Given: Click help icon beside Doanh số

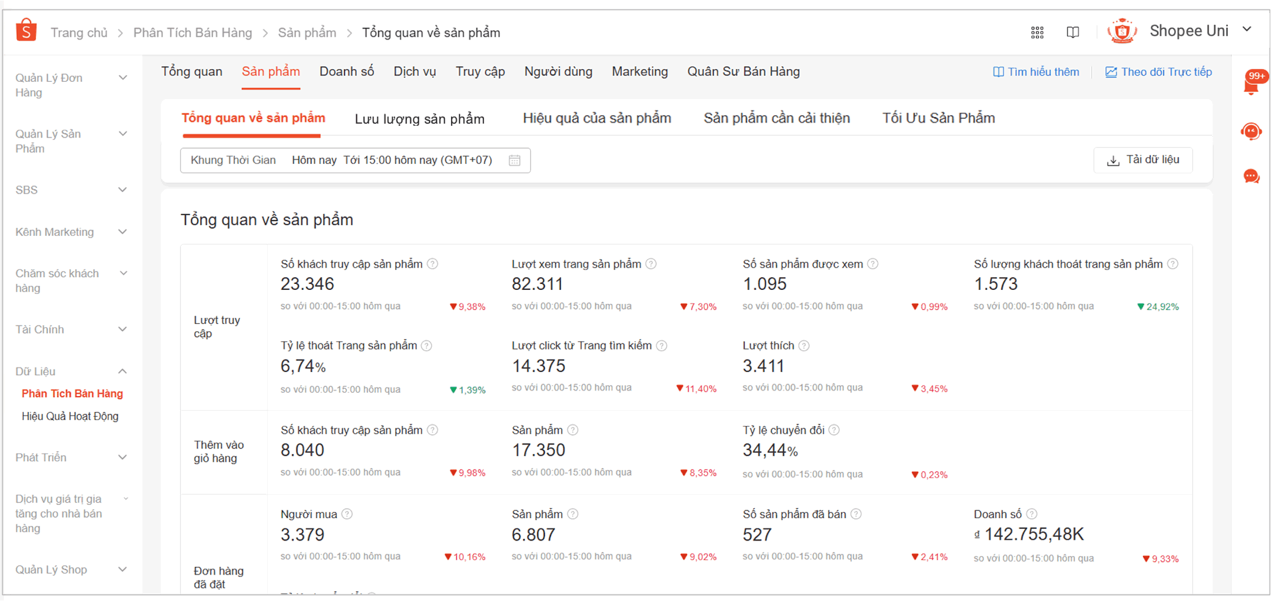Looking at the screenshot, I should (1031, 514).
